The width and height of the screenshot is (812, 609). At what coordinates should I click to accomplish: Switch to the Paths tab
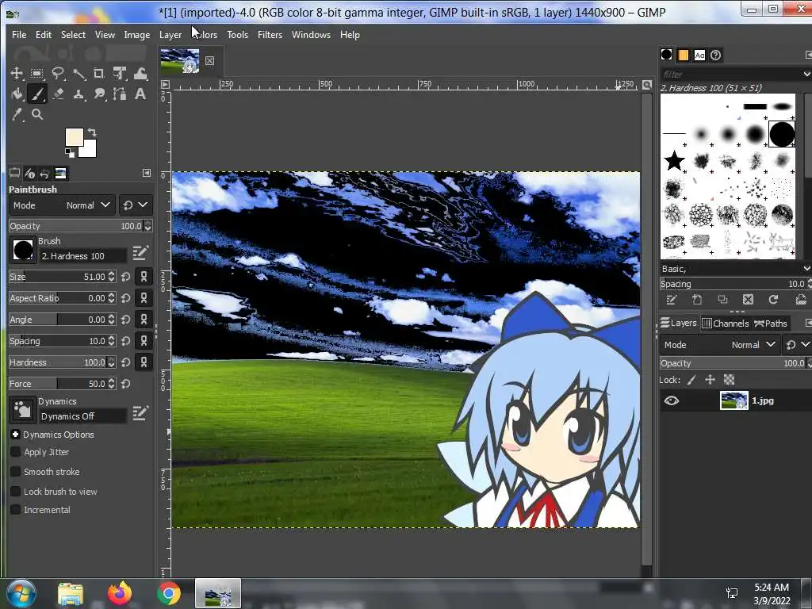point(771,324)
